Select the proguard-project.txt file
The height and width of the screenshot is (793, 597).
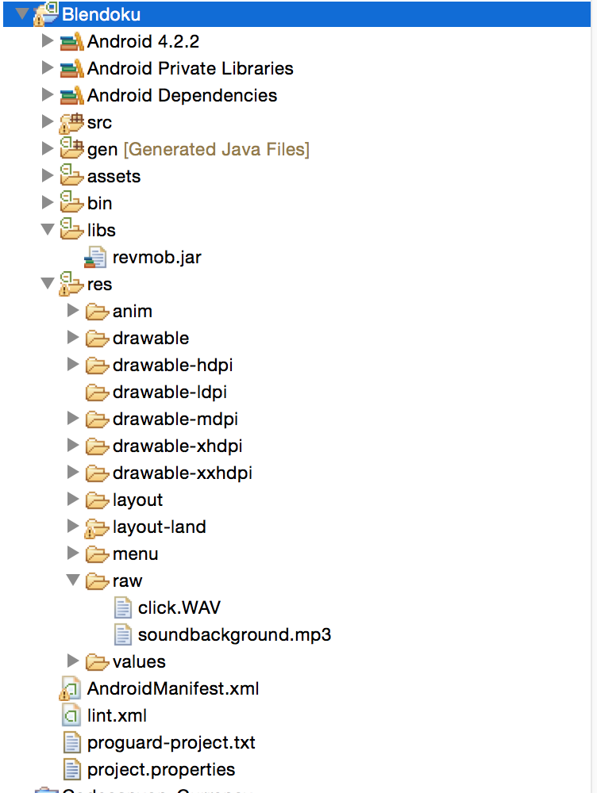coord(171,743)
